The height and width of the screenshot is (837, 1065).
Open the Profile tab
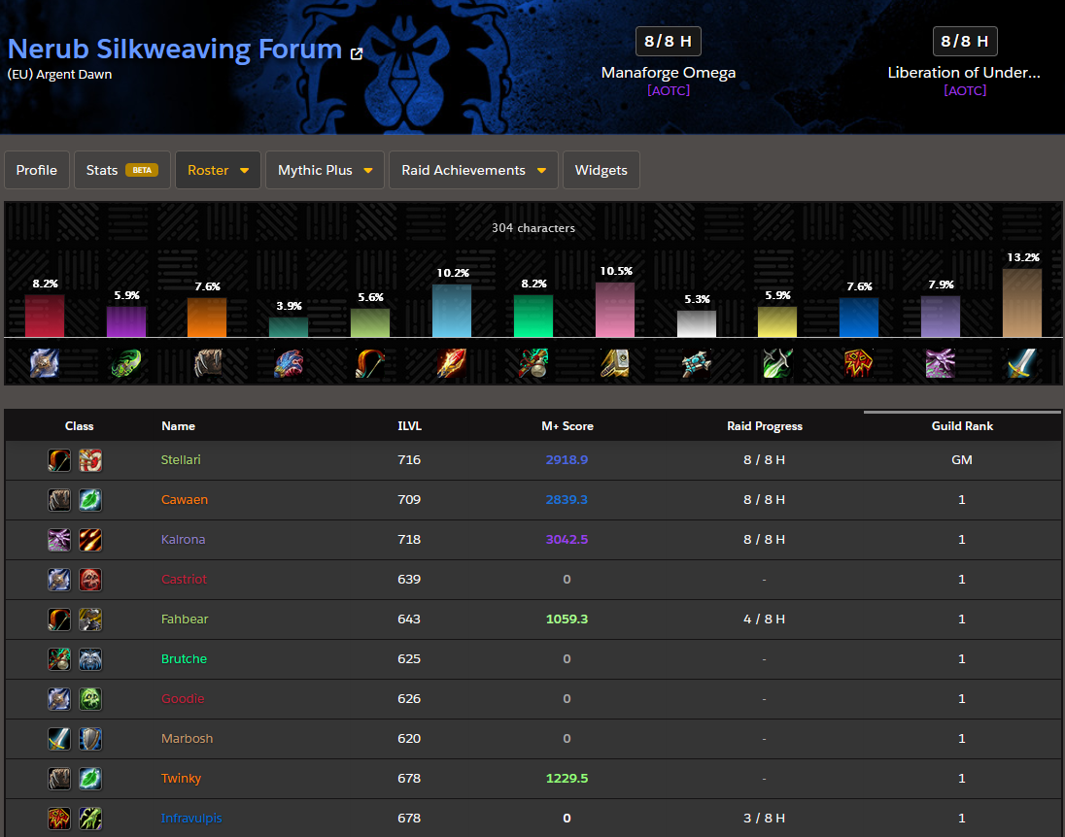[37, 170]
